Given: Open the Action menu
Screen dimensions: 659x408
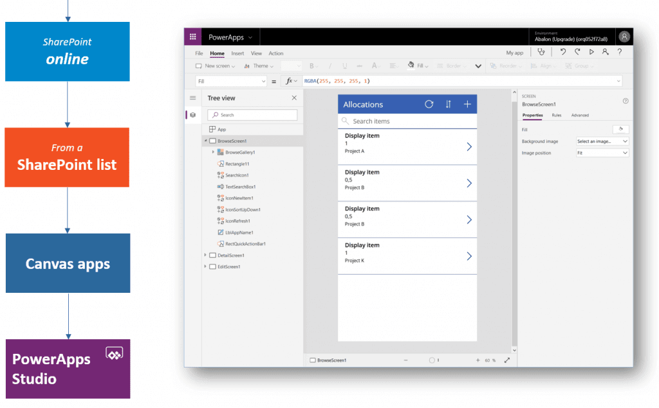Looking at the screenshot, I should pos(276,53).
